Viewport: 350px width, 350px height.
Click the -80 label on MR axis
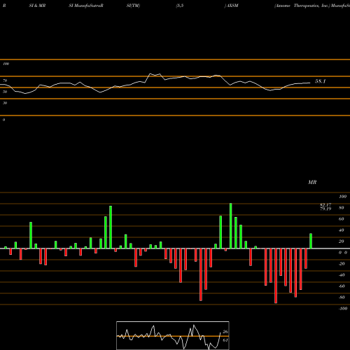point(342,297)
